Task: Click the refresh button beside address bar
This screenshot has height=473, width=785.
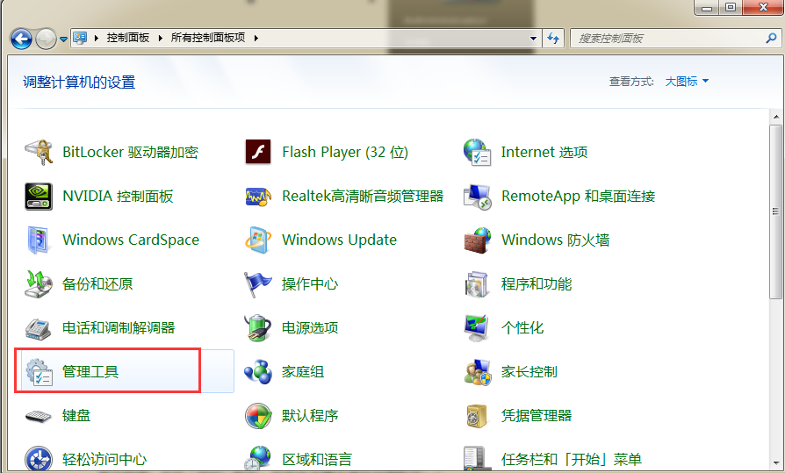Action: pos(553,38)
